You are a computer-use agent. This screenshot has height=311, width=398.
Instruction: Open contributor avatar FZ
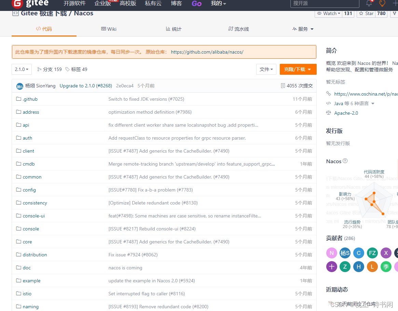(x=372, y=253)
